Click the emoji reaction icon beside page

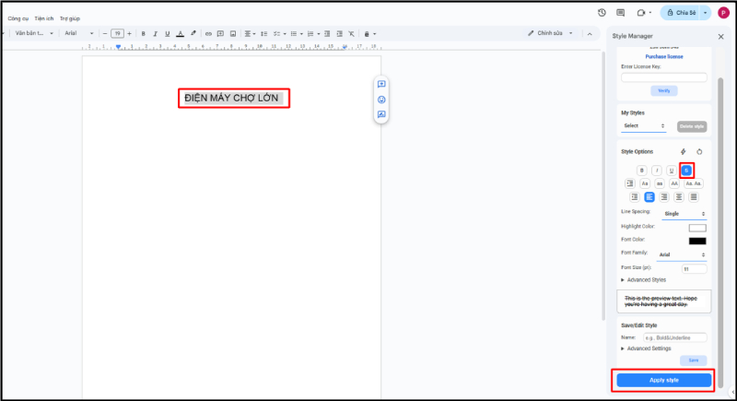point(381,100)
